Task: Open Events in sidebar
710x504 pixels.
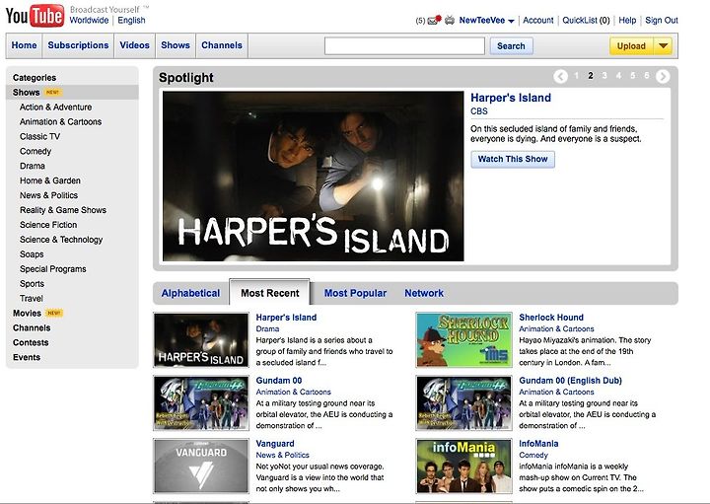Action: coord(27,357)
